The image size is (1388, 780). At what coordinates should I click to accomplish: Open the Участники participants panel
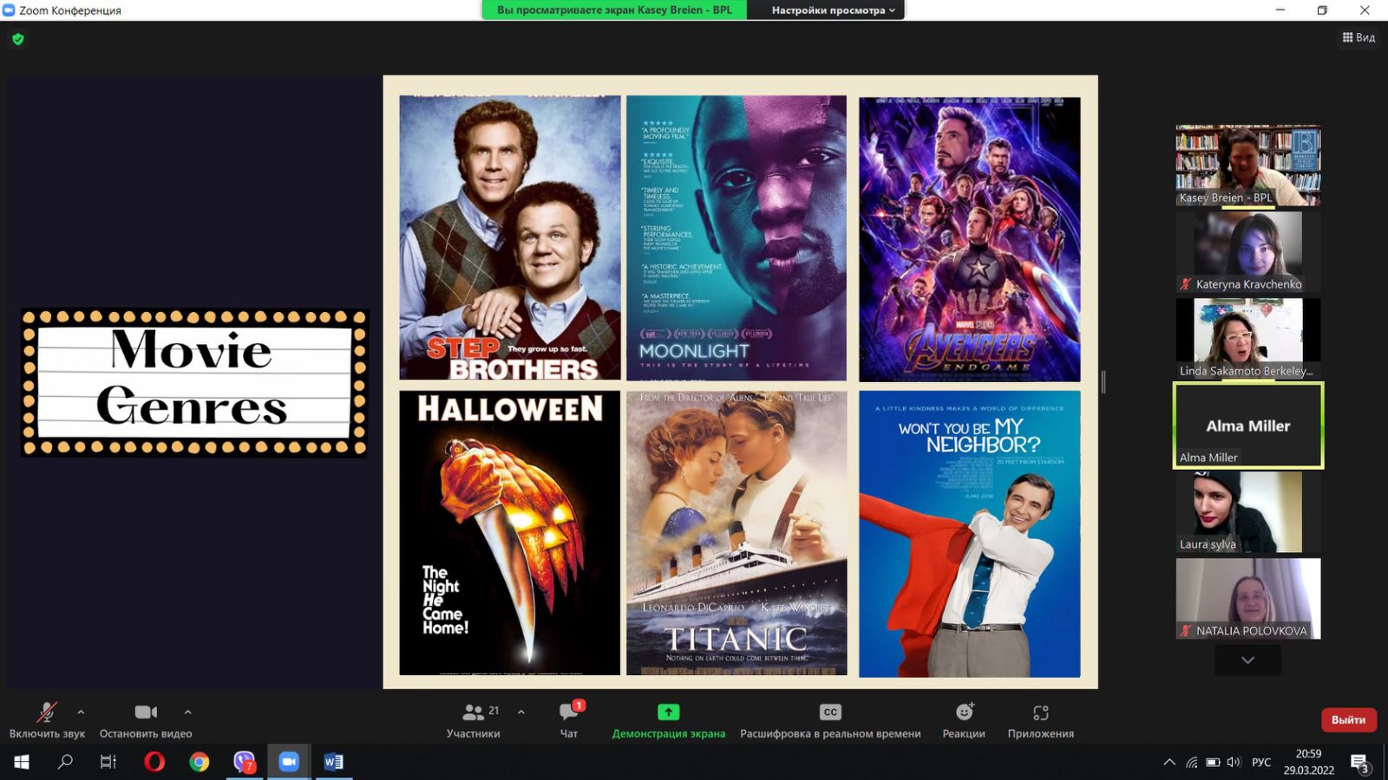click(x=474, y=720)
